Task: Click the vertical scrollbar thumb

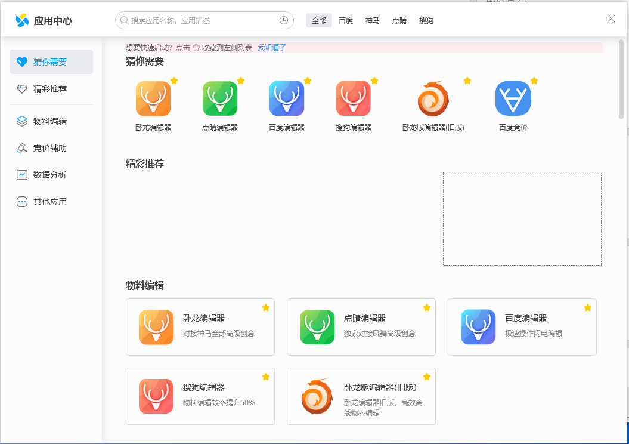Action: (x=621, y=79)
